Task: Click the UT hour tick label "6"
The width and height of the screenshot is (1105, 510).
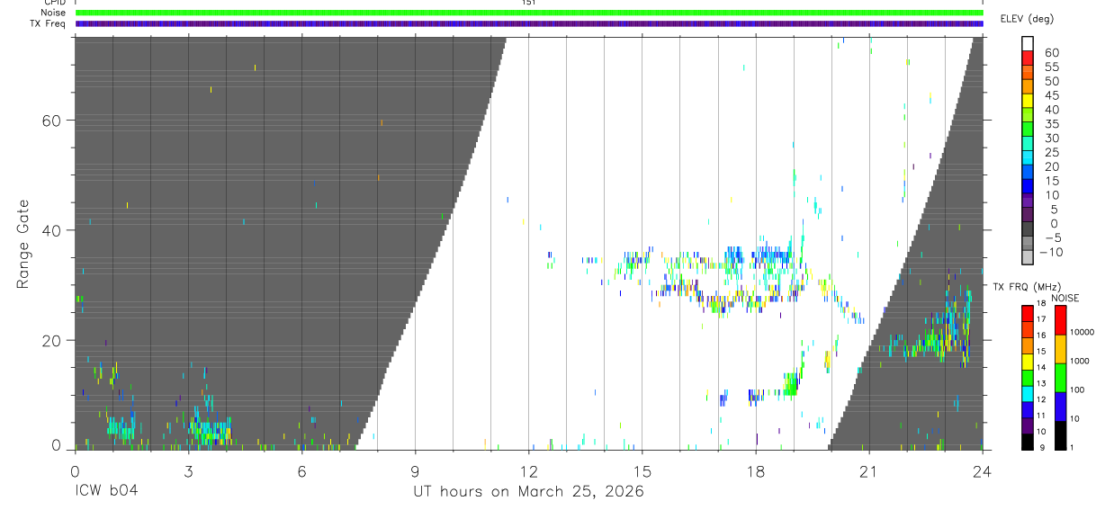Action: tap(301, 470)
